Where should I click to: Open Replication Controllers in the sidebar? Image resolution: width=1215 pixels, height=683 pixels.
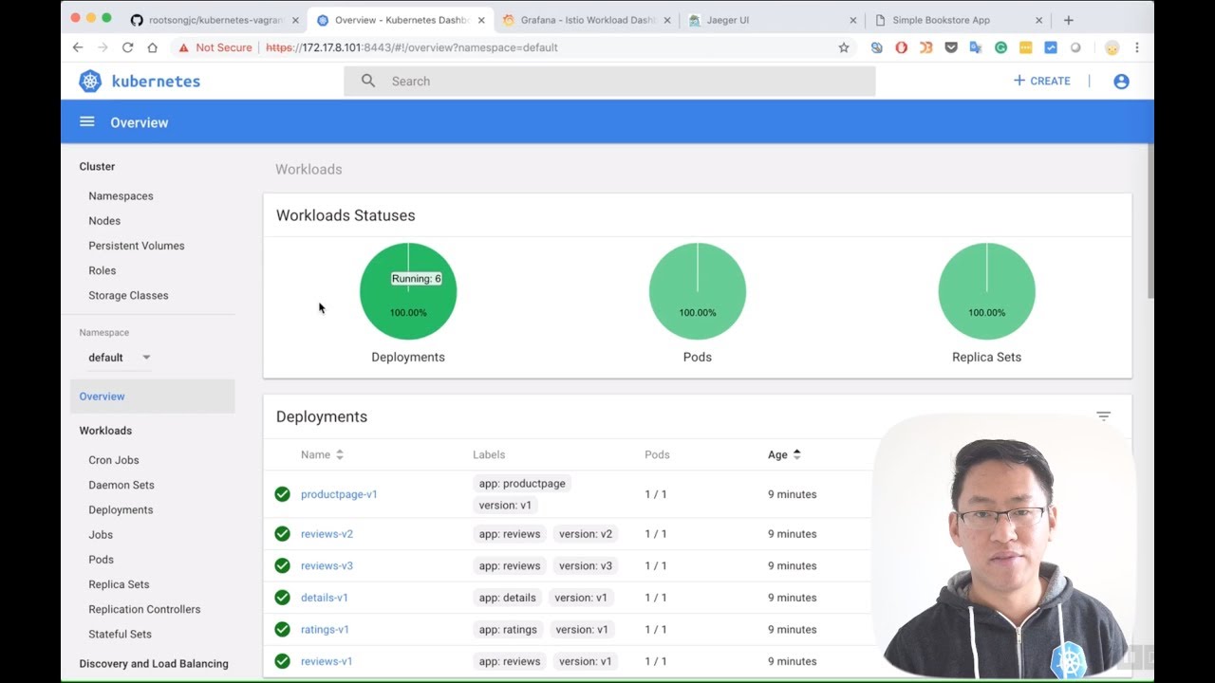pyautogui.click(x=144, y=609)
